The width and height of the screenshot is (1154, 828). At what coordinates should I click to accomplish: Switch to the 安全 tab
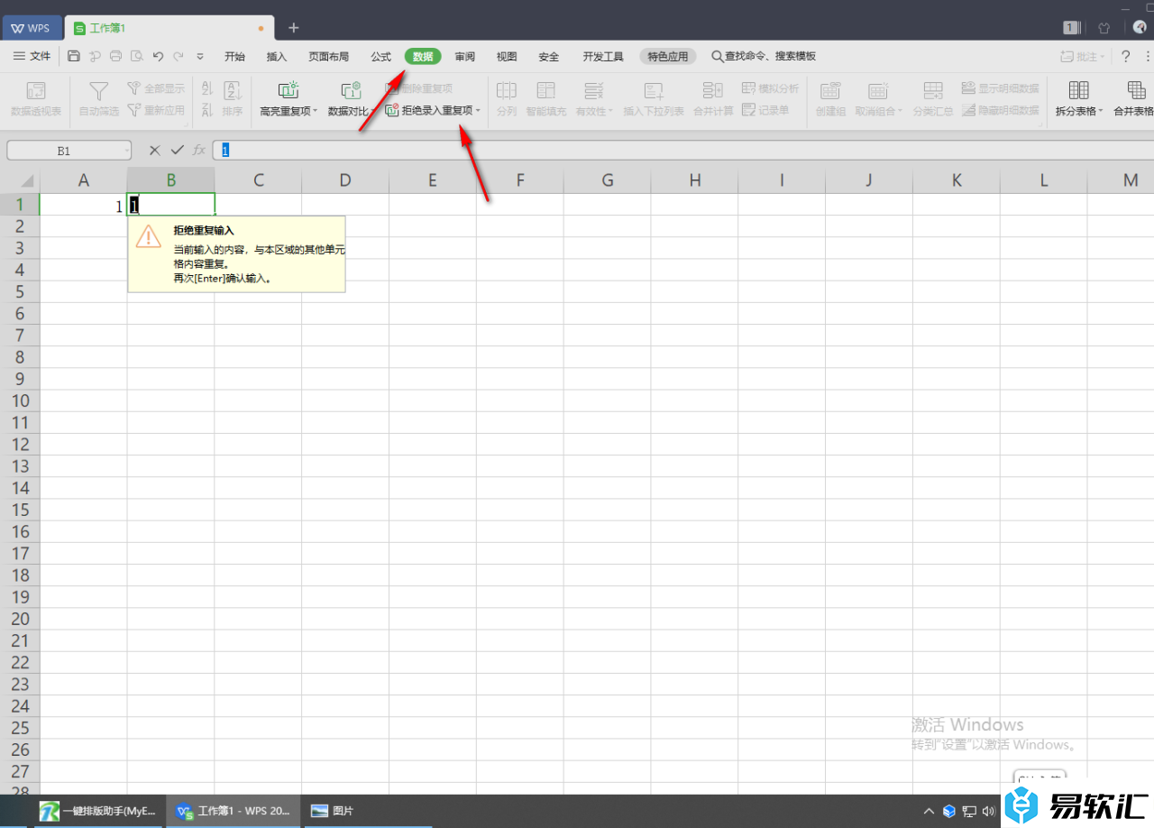[549, 56]
